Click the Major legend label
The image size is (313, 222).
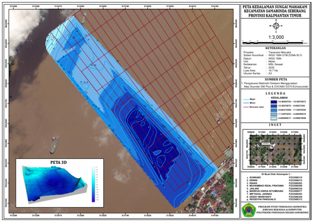[253, 99]
